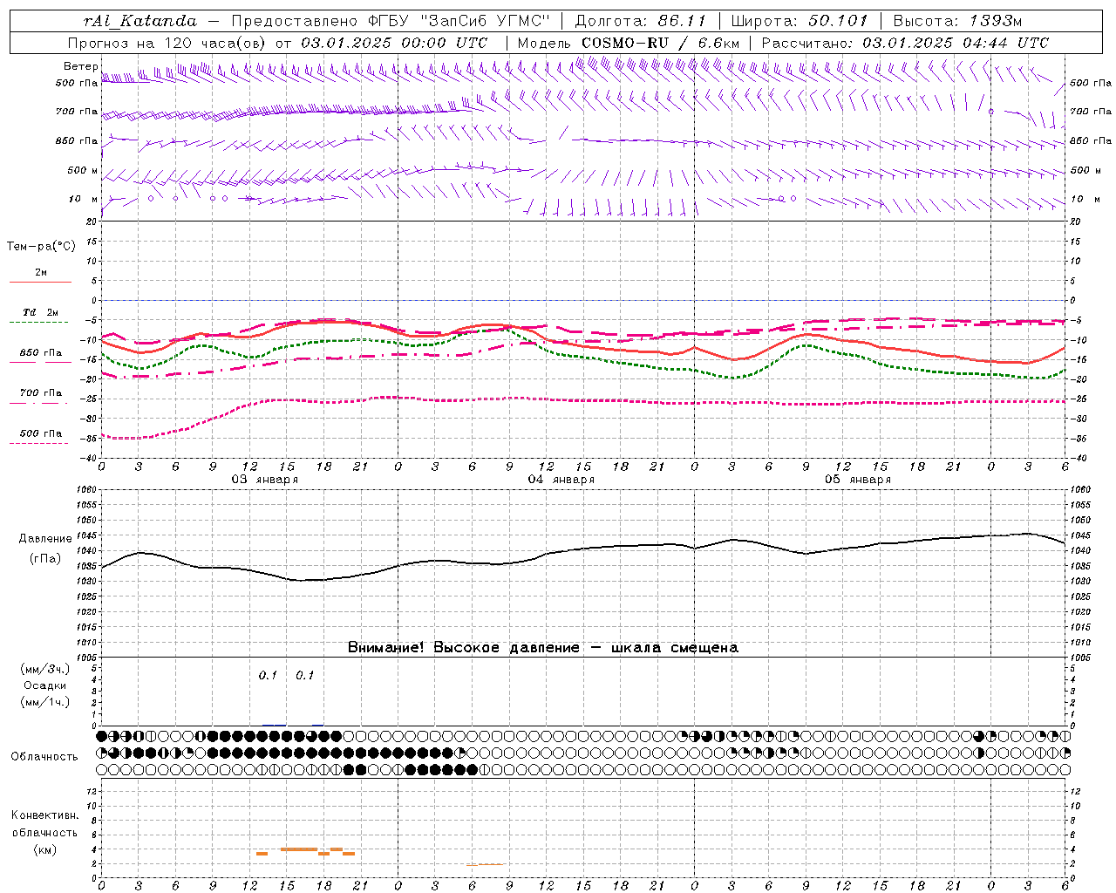
Task: Click 'Внимание! Высокое давление — шкала смещена' warning
Action: pos(543,647)
